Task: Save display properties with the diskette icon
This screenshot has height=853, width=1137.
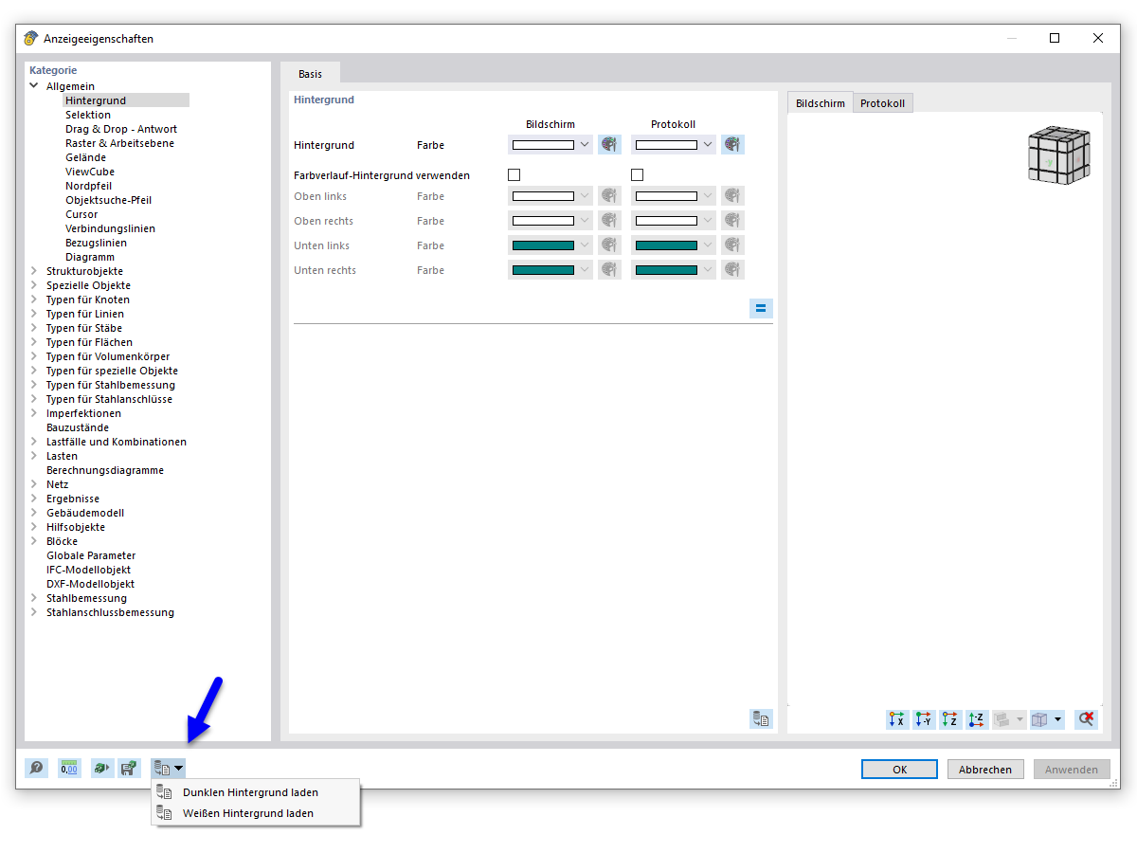Action: 130,768
